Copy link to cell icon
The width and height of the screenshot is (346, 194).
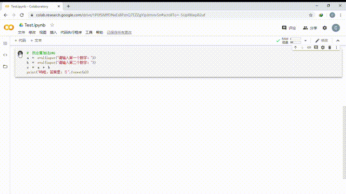click(309, 47)
